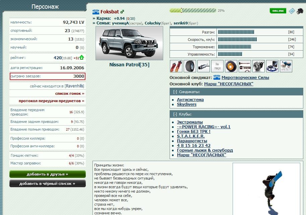Open the Skydivers syndicate

click(x=187, y=104)
